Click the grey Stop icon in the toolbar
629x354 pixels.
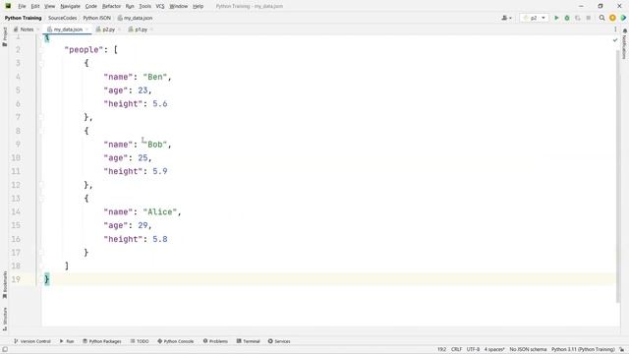click(x=589, y=18)
